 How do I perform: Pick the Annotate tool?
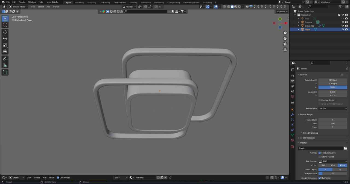(5, 59)
